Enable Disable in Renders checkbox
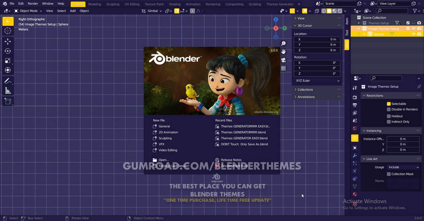 point(389,109)
